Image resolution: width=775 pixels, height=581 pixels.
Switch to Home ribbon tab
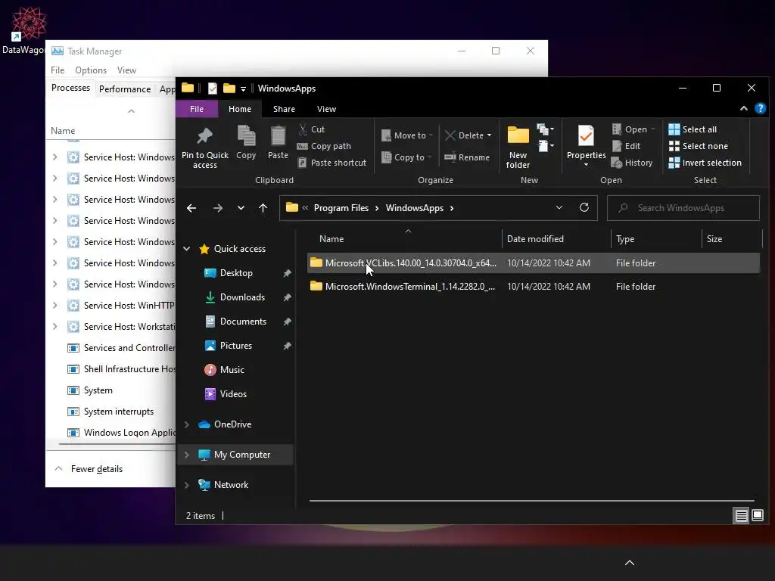tap(240, 109)
